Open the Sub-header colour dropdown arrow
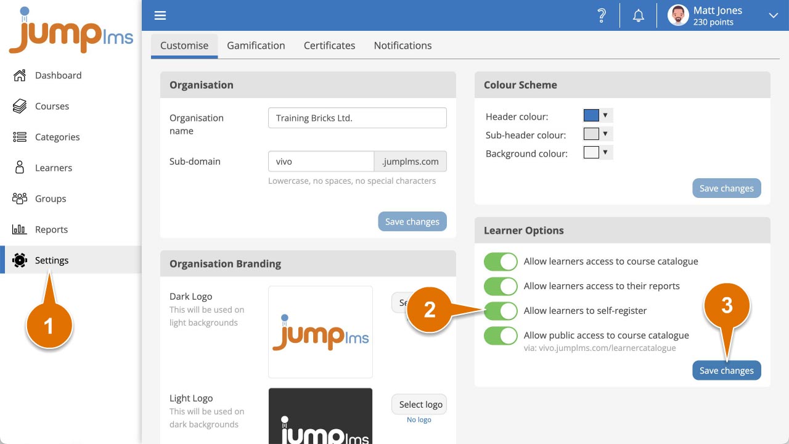The image size is (789, 444). [605, 134]
